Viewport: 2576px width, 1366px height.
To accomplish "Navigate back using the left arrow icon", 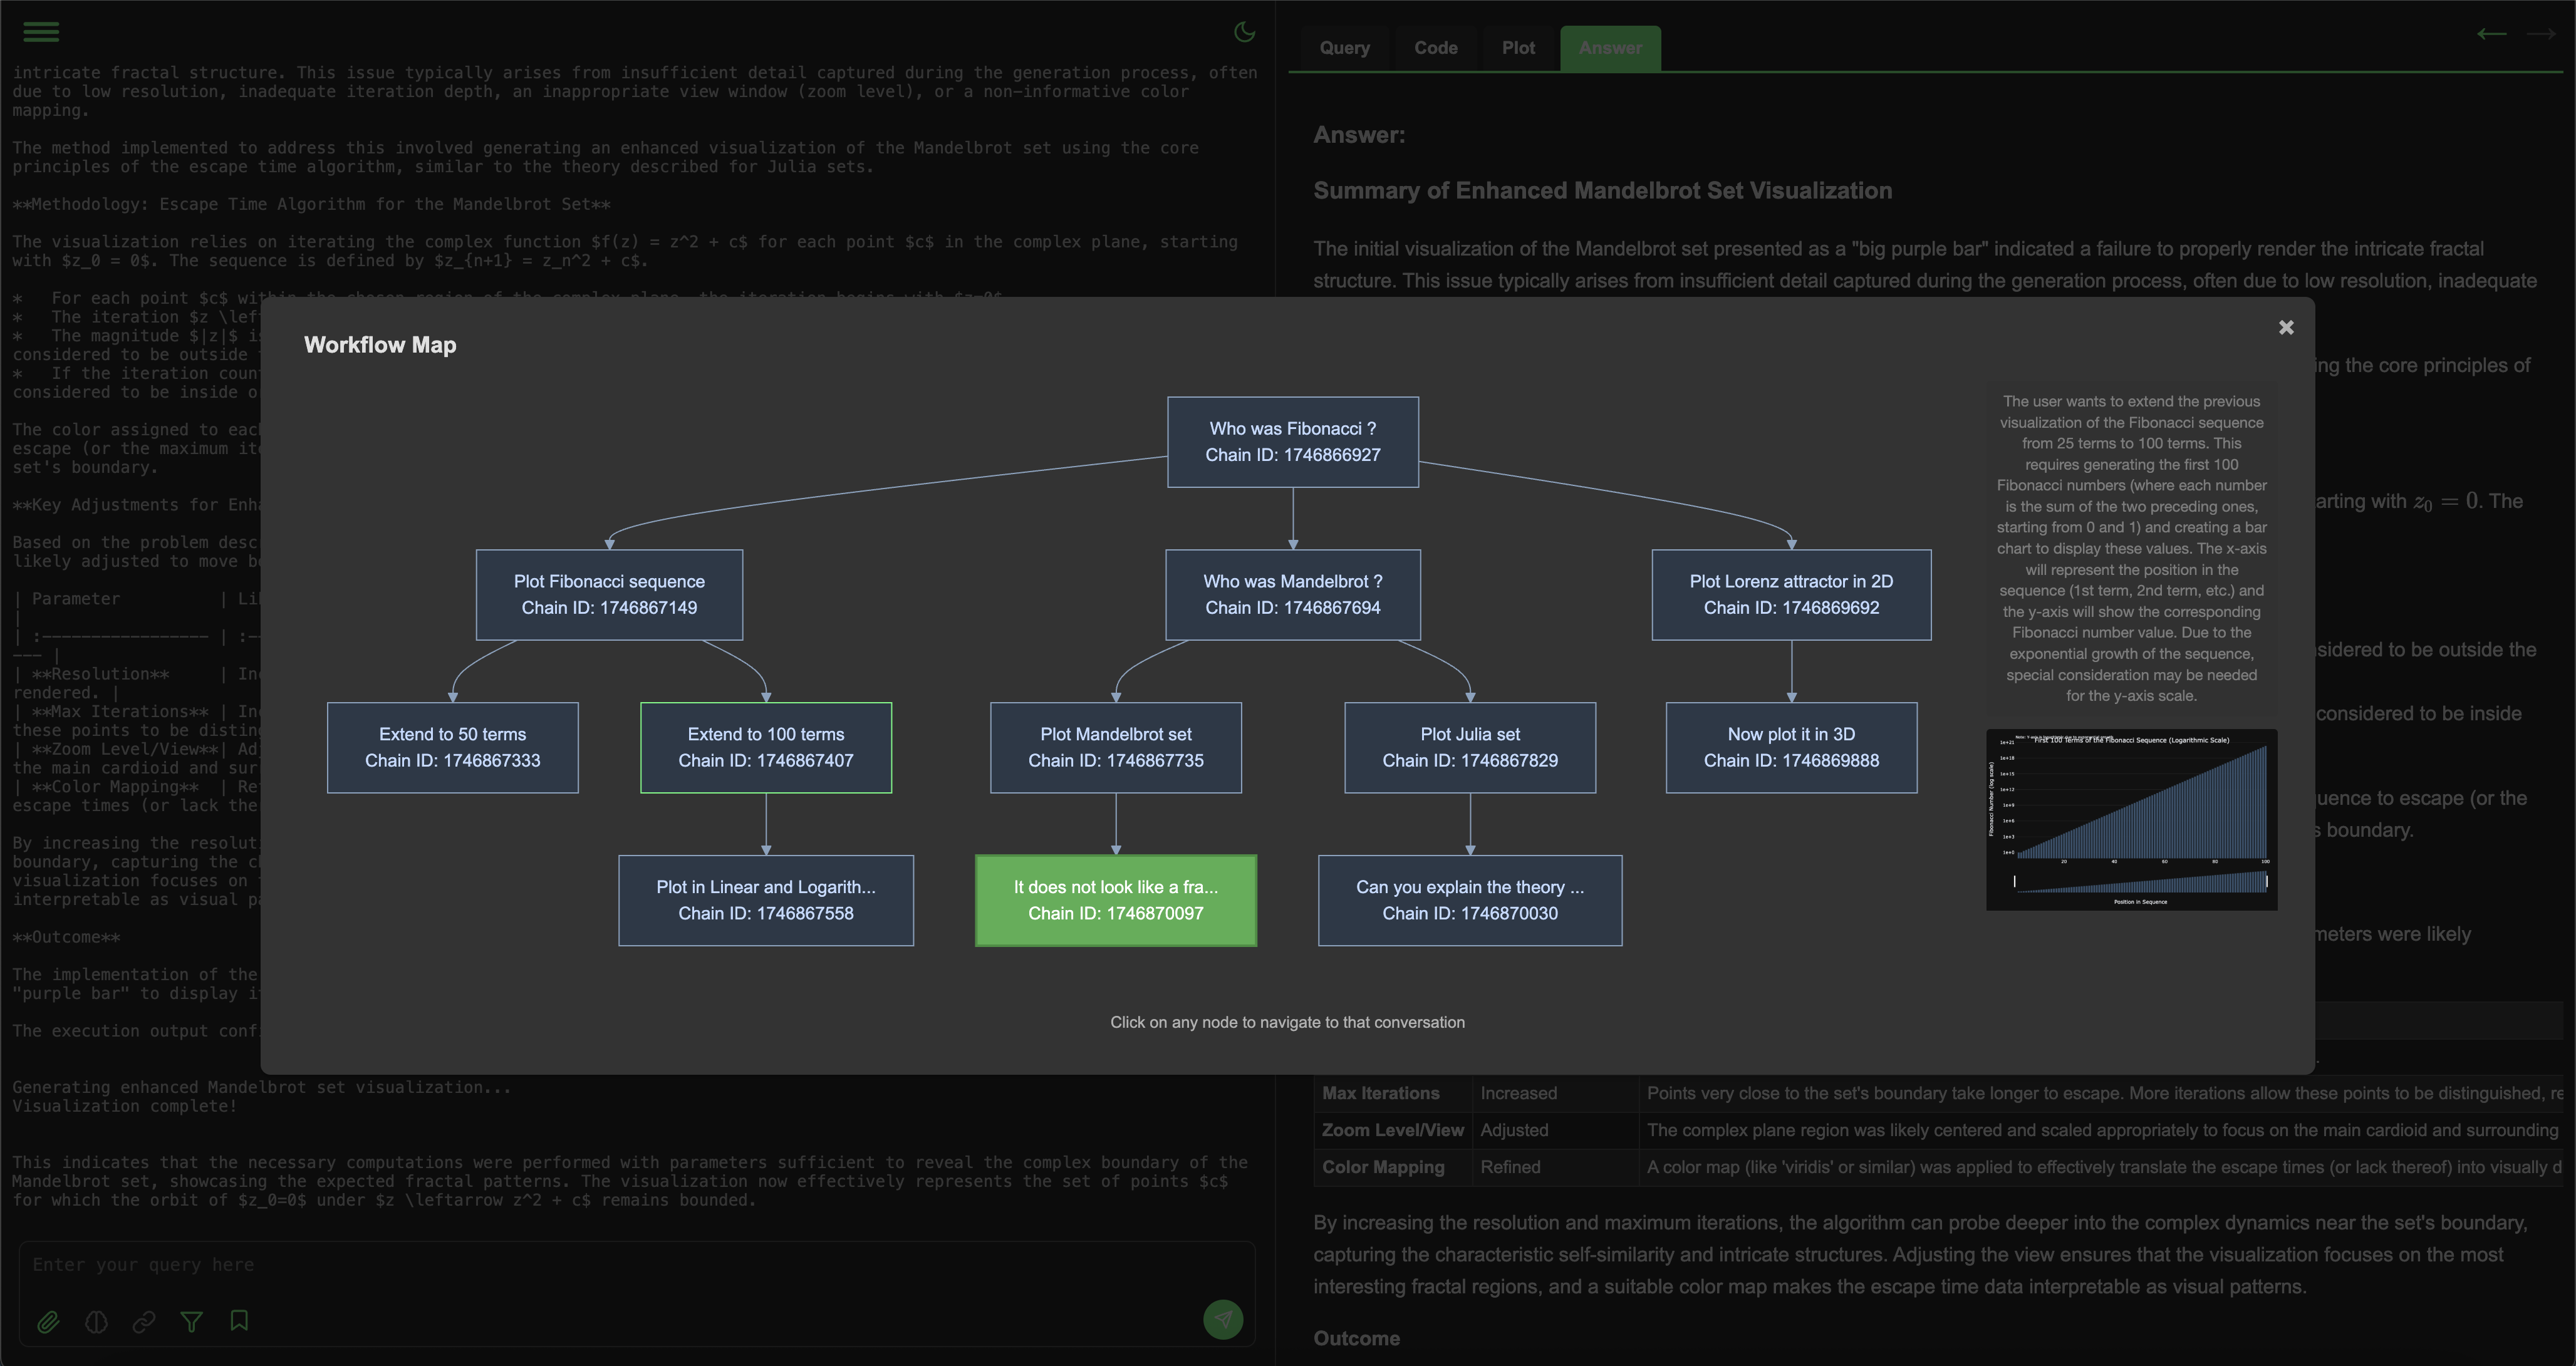I will (x=2492, y=33).
